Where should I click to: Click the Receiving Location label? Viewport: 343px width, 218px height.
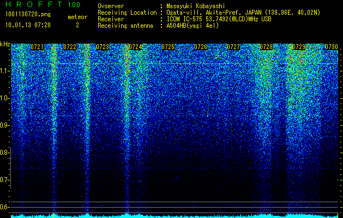(x=127, y=13)
